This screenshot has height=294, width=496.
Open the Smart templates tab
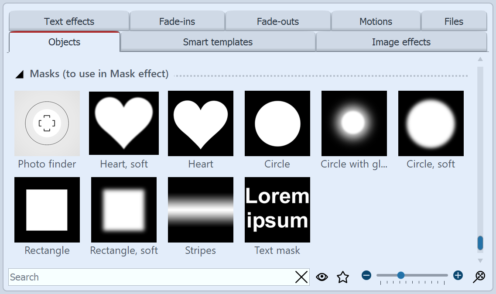(217, 42)
